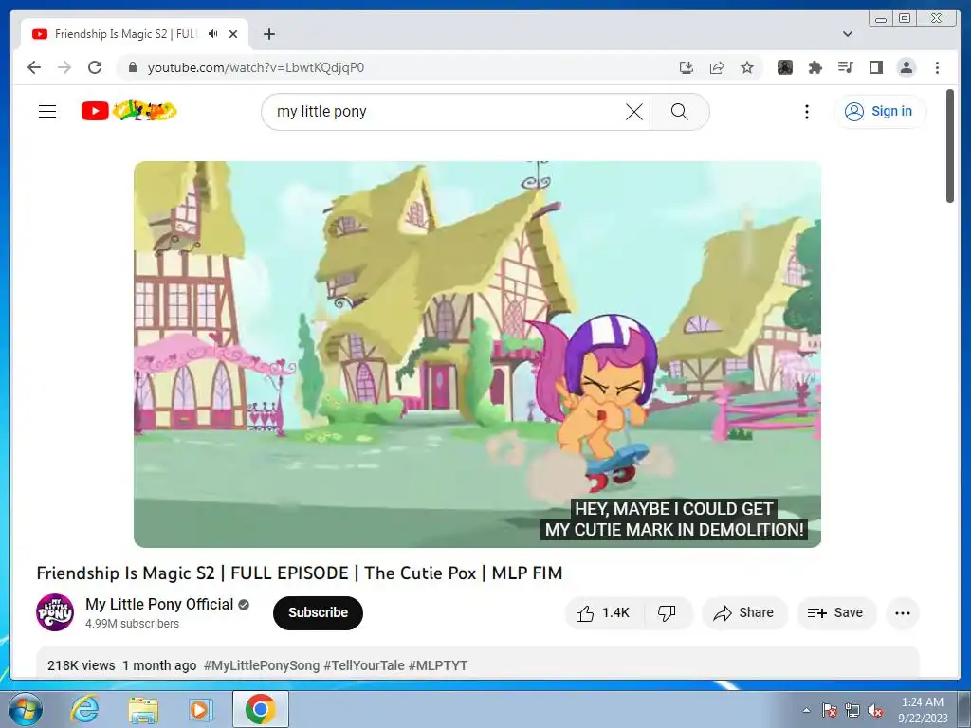Viewport: 971px width, 728px height.
Task: Subscribe to the channel
Action: point(318,613)
